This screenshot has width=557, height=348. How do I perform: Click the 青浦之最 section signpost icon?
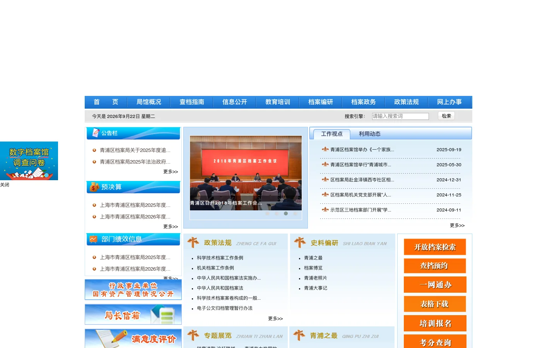tap(299, 335)
